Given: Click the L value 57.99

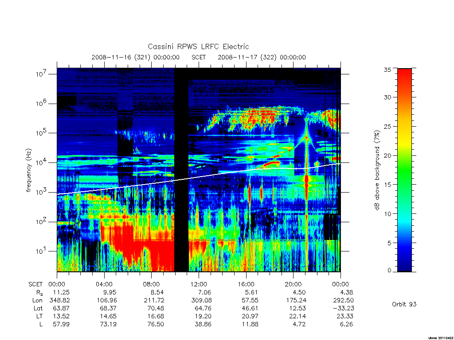Looking at the screenshot, I should point(61,325).
